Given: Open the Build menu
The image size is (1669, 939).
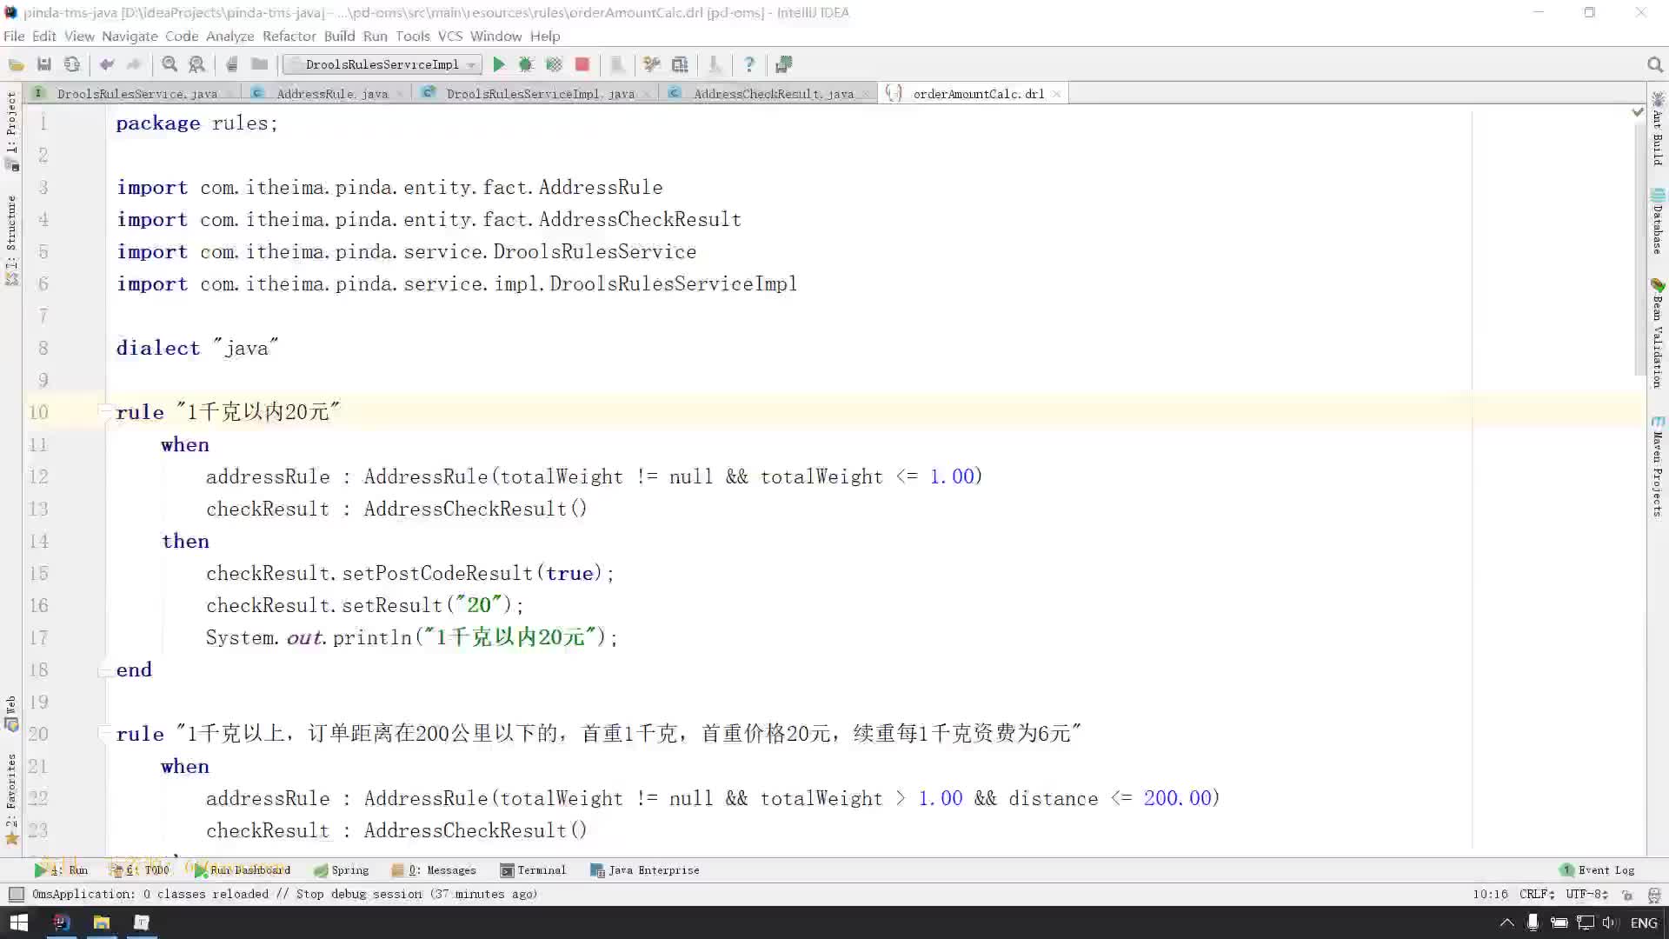Looking at the screenshot, I should click(x=339, y=36).
